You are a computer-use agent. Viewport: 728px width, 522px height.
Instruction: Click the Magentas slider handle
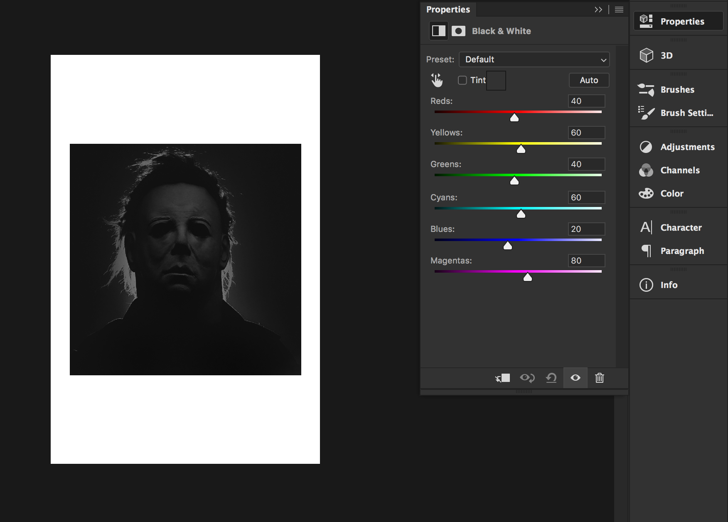(x=528, y=277)
